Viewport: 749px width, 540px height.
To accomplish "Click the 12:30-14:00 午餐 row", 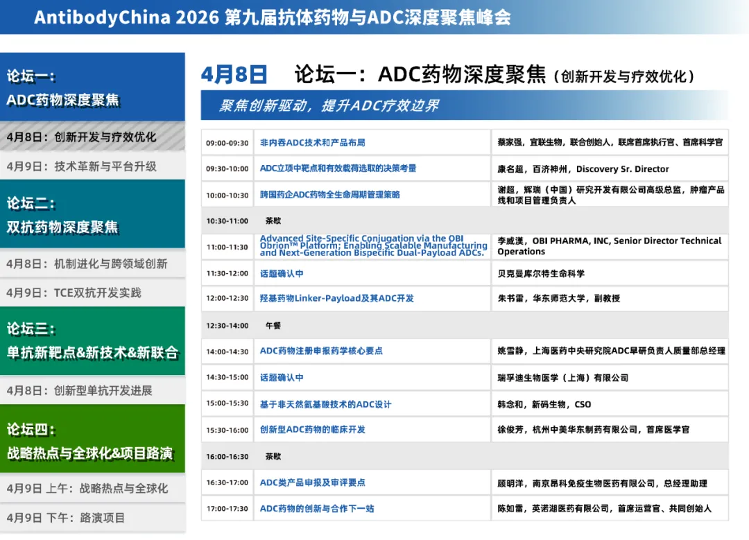I will pyautogui.click(x=465, y=325).
